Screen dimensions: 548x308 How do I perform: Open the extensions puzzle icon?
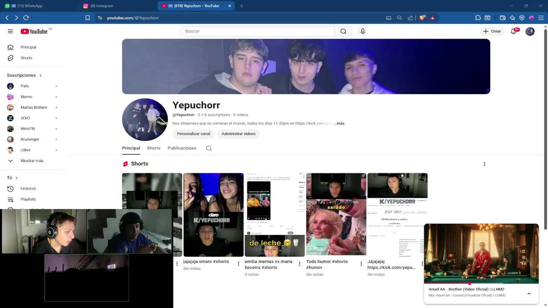(478, 18)
